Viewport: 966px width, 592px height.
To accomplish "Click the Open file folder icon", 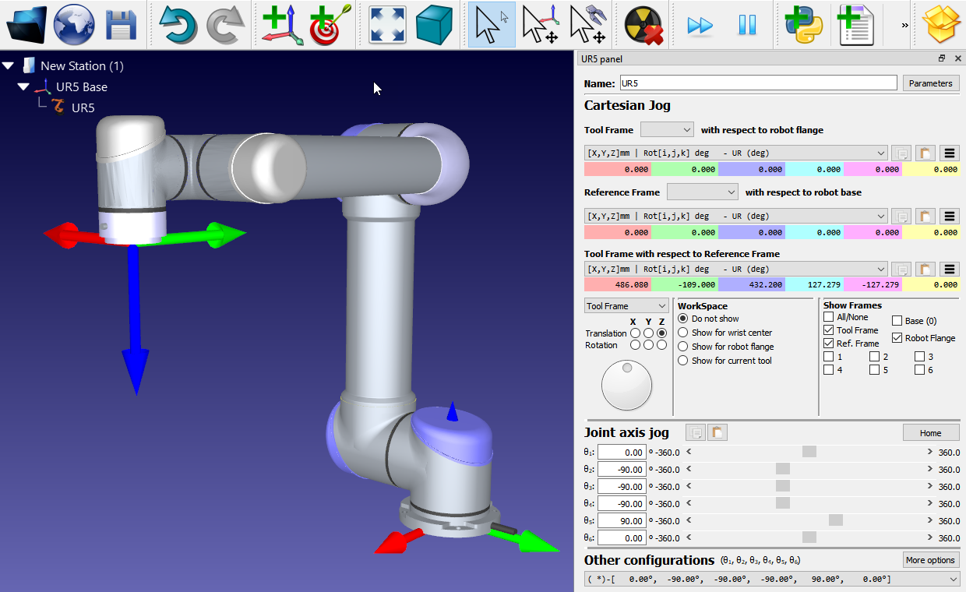I will click(26, 25).
